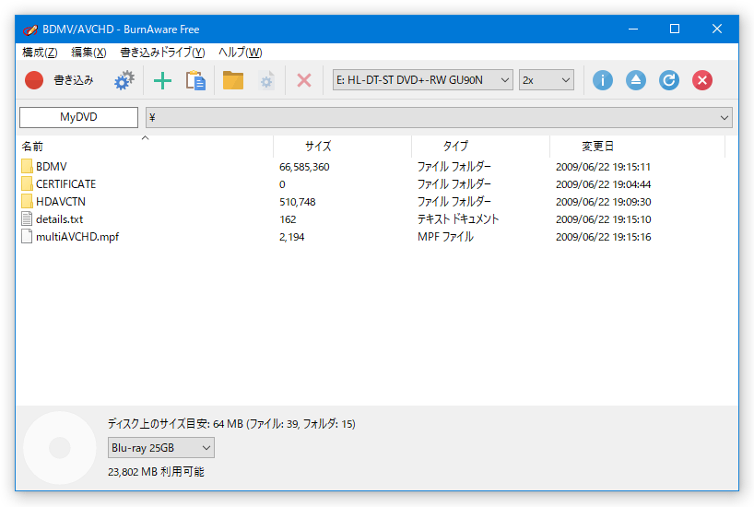Click size value 66,585,360
The height and width of the screenshot is (507, 754).
pyautogui.click(x=304, y=167)
